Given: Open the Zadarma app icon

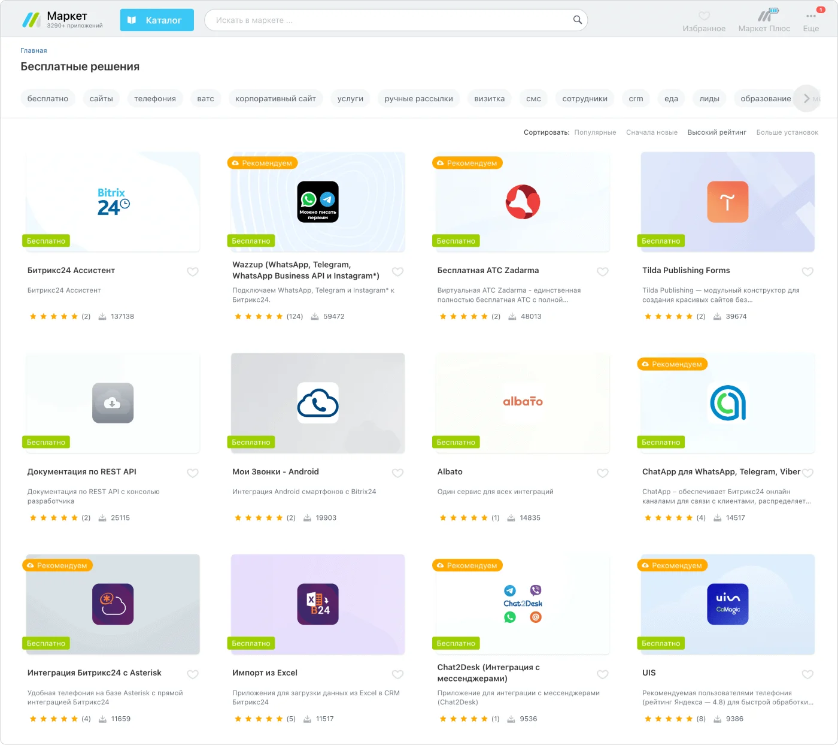Looking at the screenshot, I should [523, 202].
